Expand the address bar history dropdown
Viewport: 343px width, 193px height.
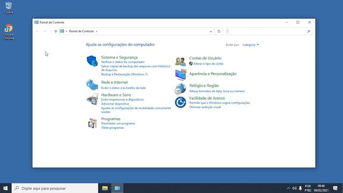point(211,31)
